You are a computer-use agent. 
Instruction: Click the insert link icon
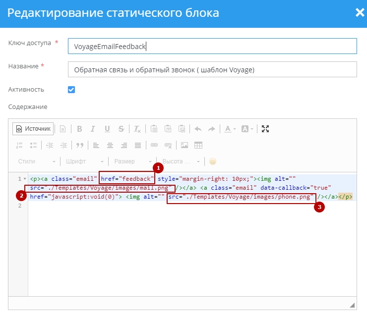[x=154, y=145]
